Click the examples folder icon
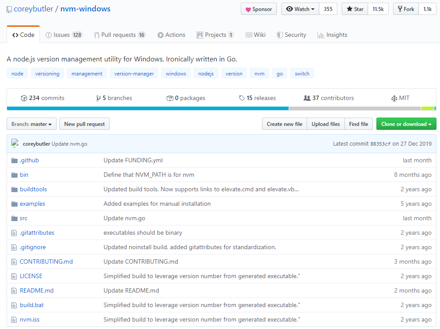The height and width of the screenshot is (329, 440). tap(14, 204)
